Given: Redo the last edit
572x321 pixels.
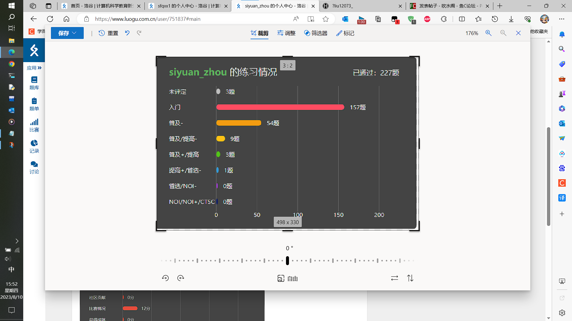Looking at the screenshot, I should [139, 33].
